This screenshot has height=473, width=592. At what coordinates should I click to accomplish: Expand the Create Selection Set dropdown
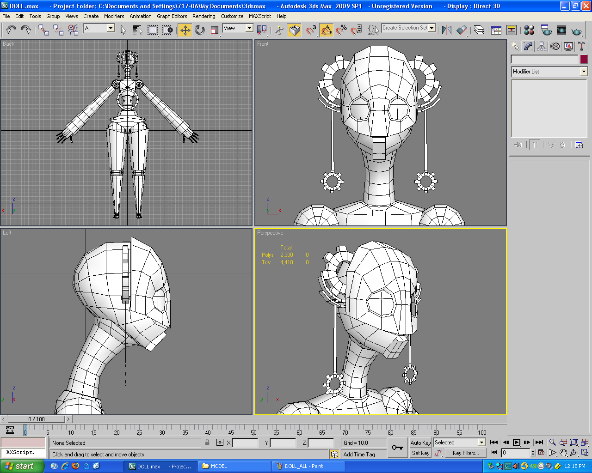coord(432,28)
